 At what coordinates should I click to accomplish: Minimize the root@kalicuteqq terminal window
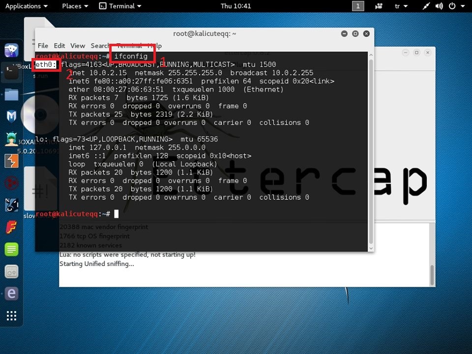[344, 34]
